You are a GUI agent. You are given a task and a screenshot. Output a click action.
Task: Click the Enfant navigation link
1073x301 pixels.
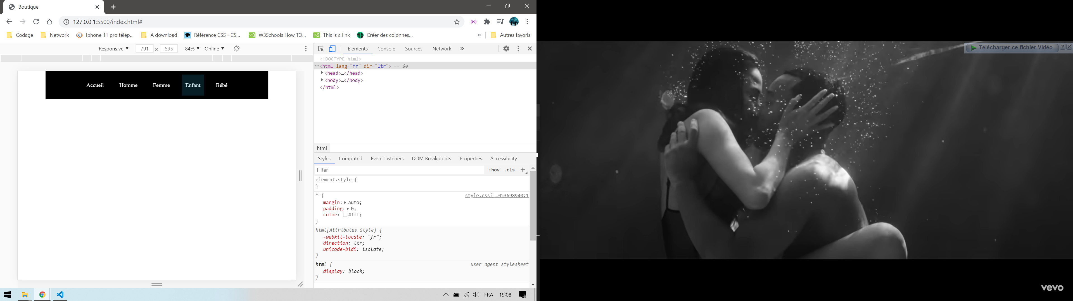pyautogui.click(x=193, y=85)
